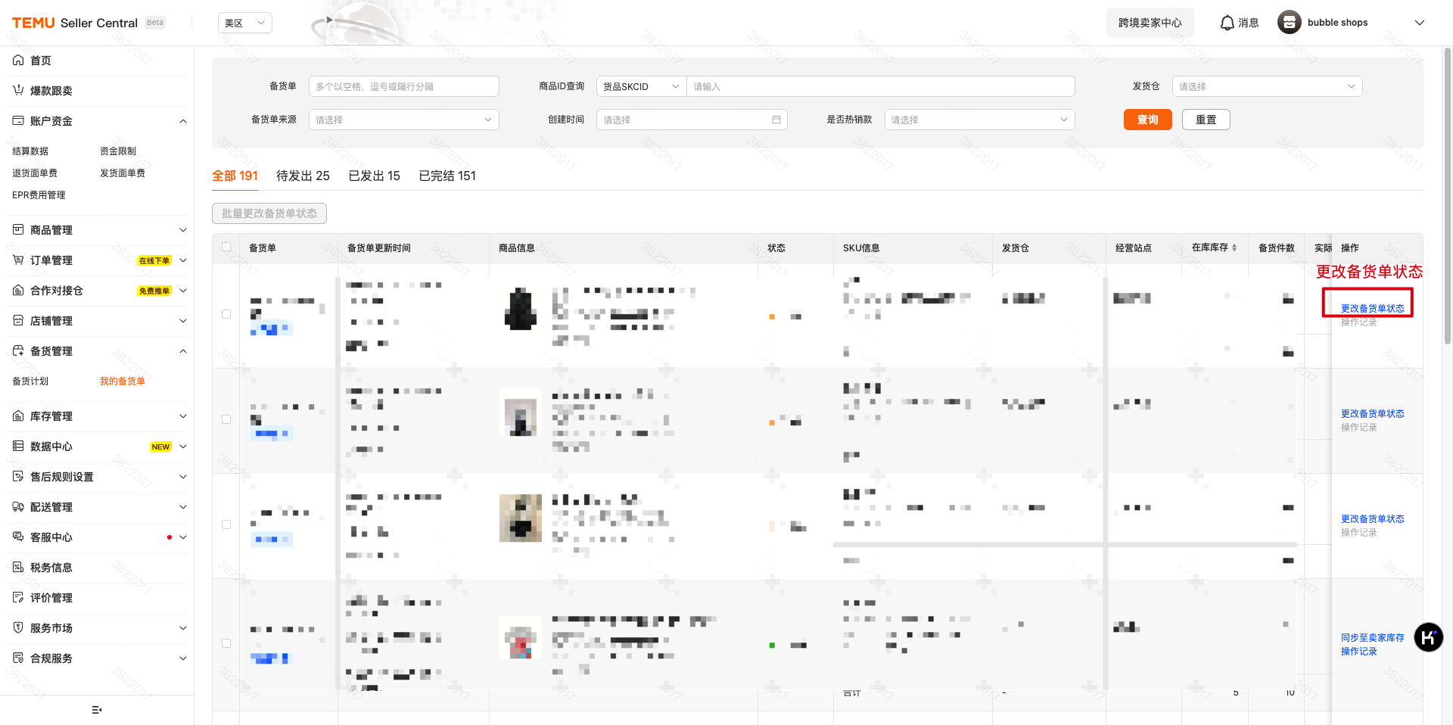
Task: Click the home icon in sidebar
Action: coord(18,61)
